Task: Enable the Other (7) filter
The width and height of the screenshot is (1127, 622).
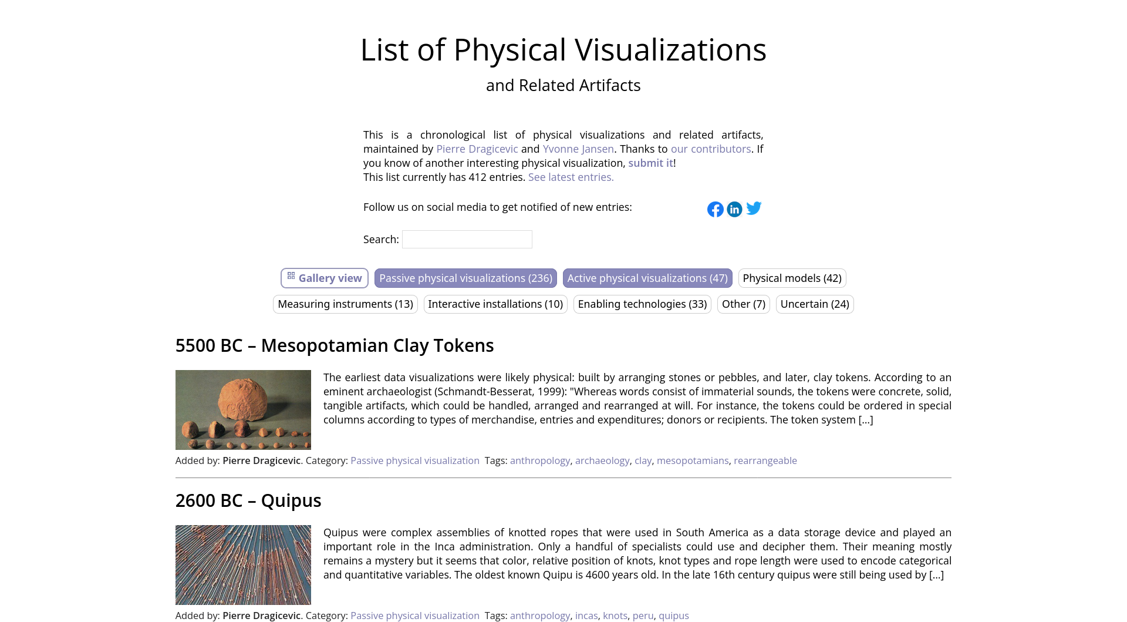Action: (743, 304)
